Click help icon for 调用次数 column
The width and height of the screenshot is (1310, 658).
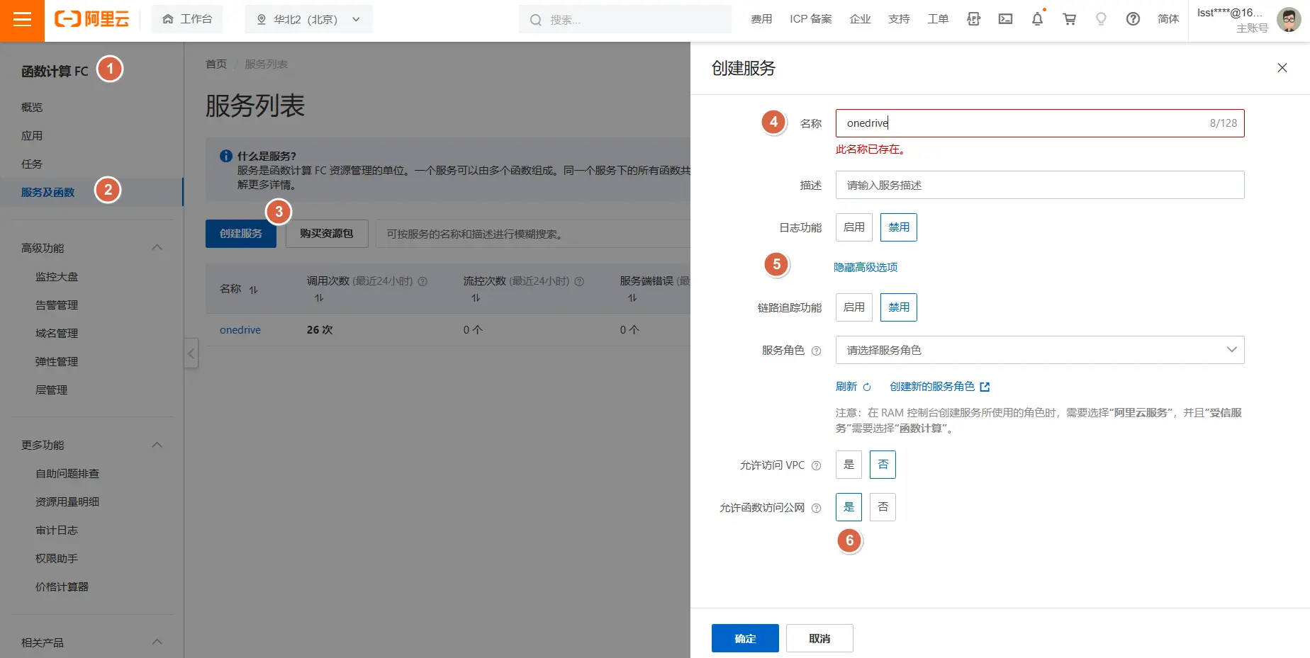click(x=422, y=281)
